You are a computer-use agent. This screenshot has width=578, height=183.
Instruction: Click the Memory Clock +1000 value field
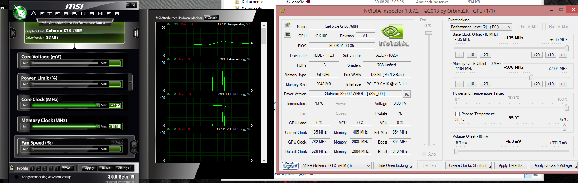pos(115,127)
